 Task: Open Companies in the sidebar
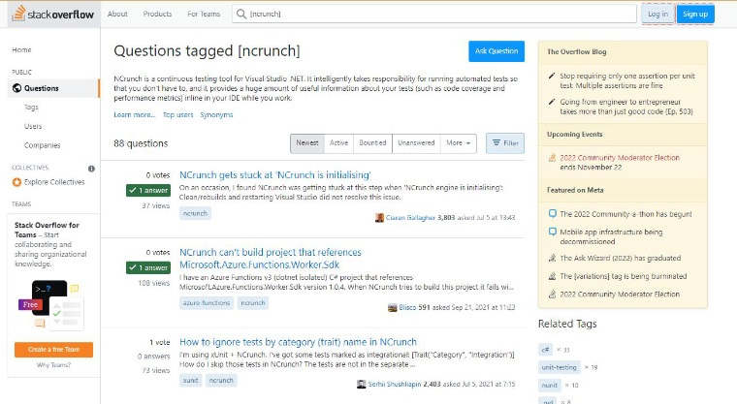tap(43, 145)
